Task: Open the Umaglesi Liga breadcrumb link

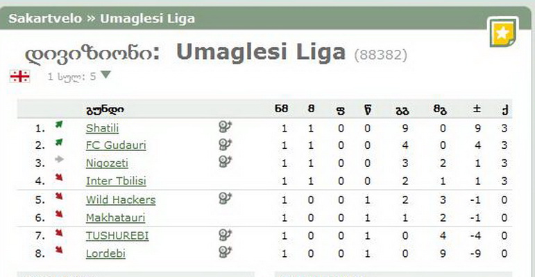Action: 147,19
